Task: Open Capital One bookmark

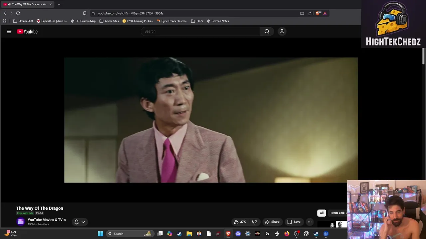Action: tap(52, 21)
